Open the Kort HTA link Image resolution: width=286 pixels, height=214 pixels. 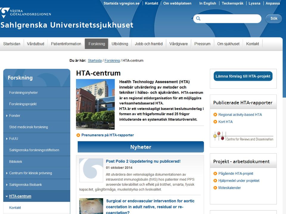tap(226, 122)
